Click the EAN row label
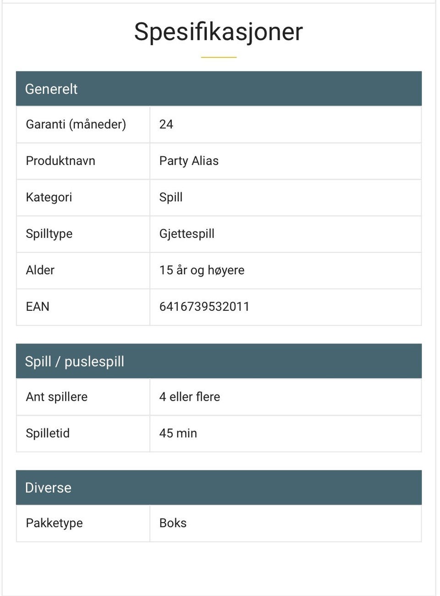 [38, 307]
